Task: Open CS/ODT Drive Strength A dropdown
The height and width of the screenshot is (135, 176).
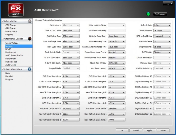Action: (x=71, y=82)
